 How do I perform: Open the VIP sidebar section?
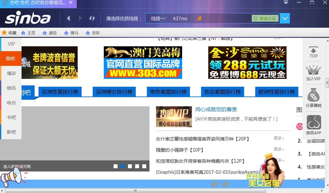11,44
